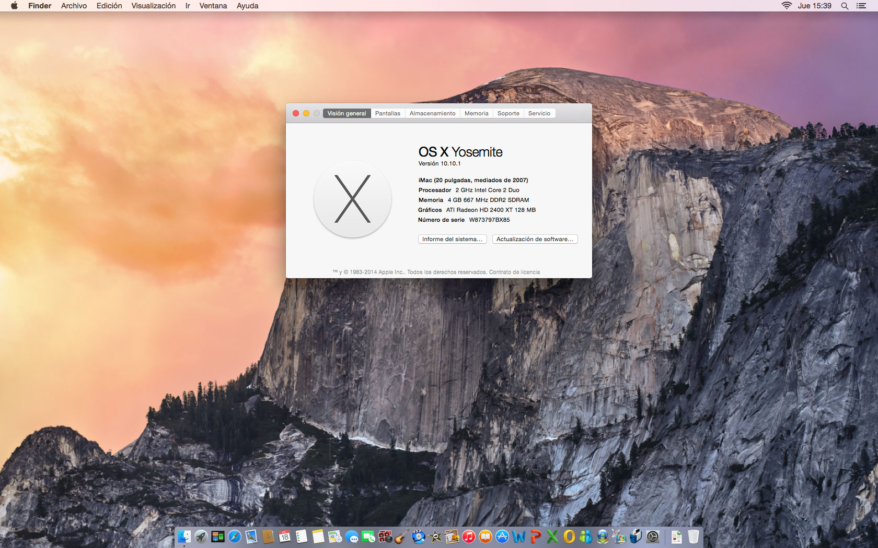Open System Preferences gear icon

tap(653, 537)
